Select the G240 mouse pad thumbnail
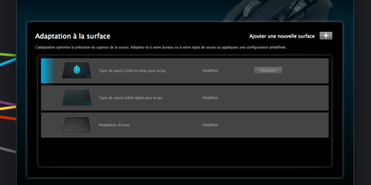 (77, 70)
